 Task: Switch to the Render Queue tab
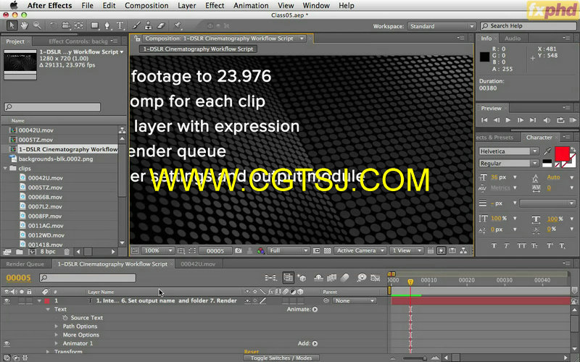pos(25,264)
